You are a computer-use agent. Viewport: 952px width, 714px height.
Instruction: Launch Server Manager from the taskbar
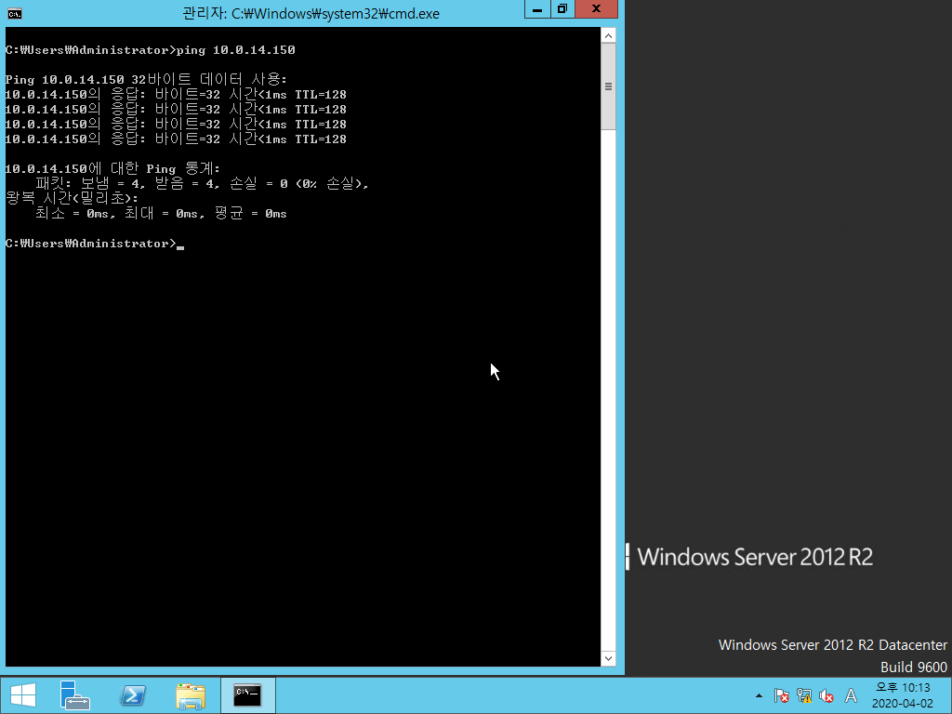74,695
